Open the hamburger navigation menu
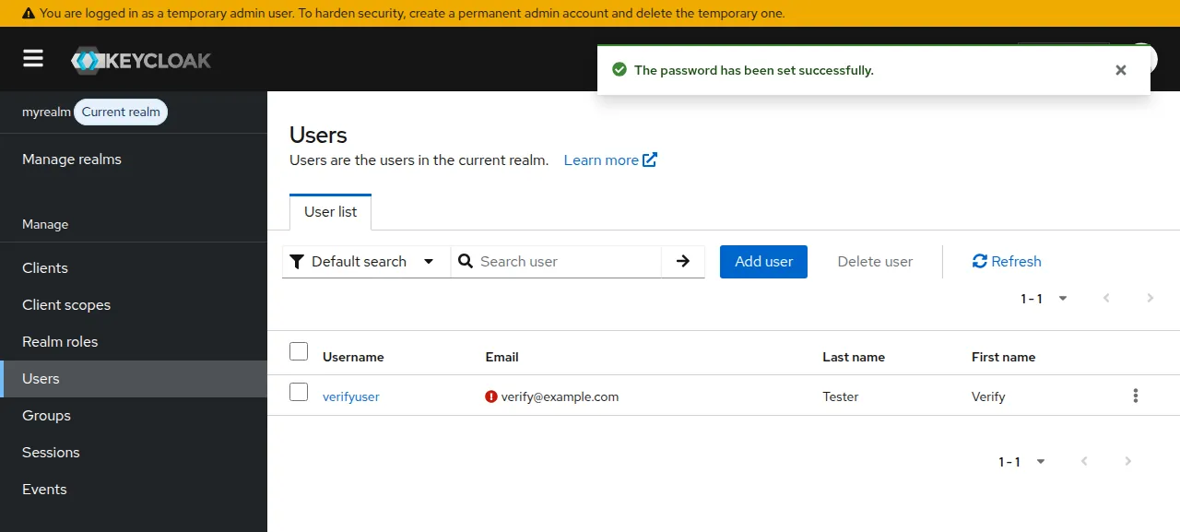1180x532 pixels. coord(33,59)
